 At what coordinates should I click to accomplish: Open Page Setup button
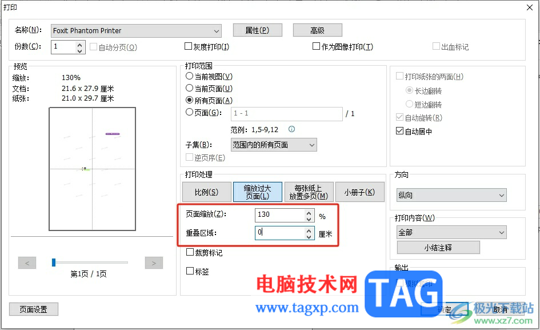(x=33, y=309)
